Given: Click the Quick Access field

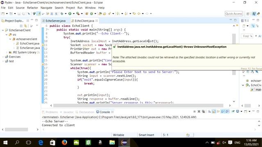Looking at the screenshot, I should click(x=234, y=13).
